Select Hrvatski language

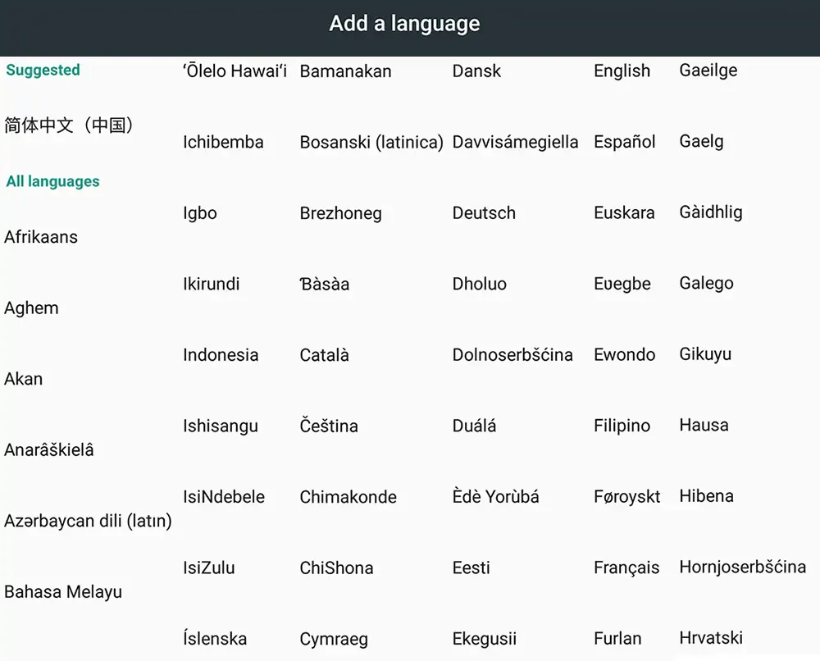(x=711, y=638)
